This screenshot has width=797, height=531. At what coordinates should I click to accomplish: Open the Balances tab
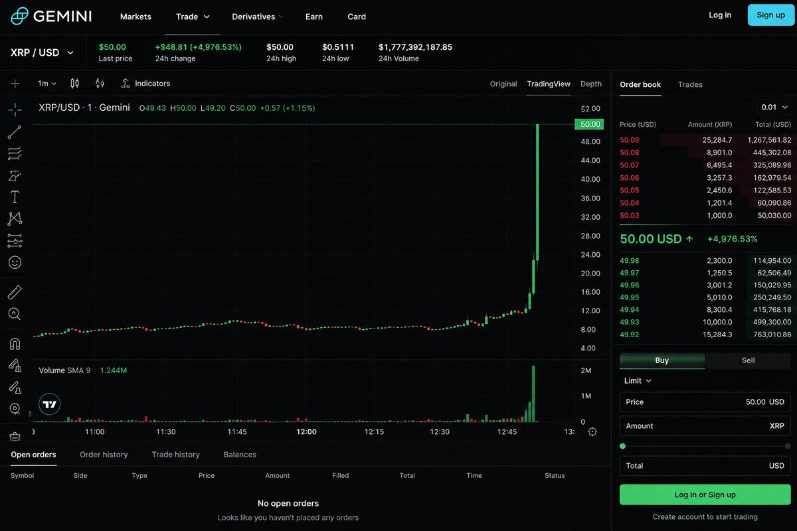[x=240, y=455]
